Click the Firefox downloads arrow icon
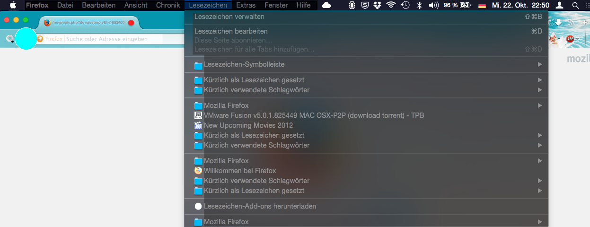 point(558,22)
